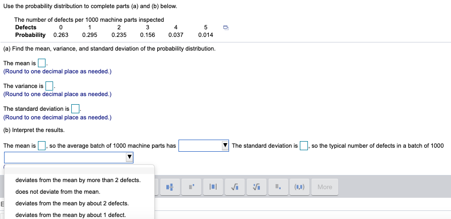Image resolution: width=451 pixels, height=219 pixels.
Task: Click the standard deviation box in part (b)
Action: click(304, 146)
